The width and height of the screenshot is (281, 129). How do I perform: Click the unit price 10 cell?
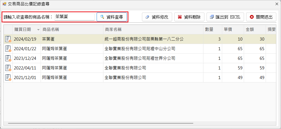click(233, 39)
